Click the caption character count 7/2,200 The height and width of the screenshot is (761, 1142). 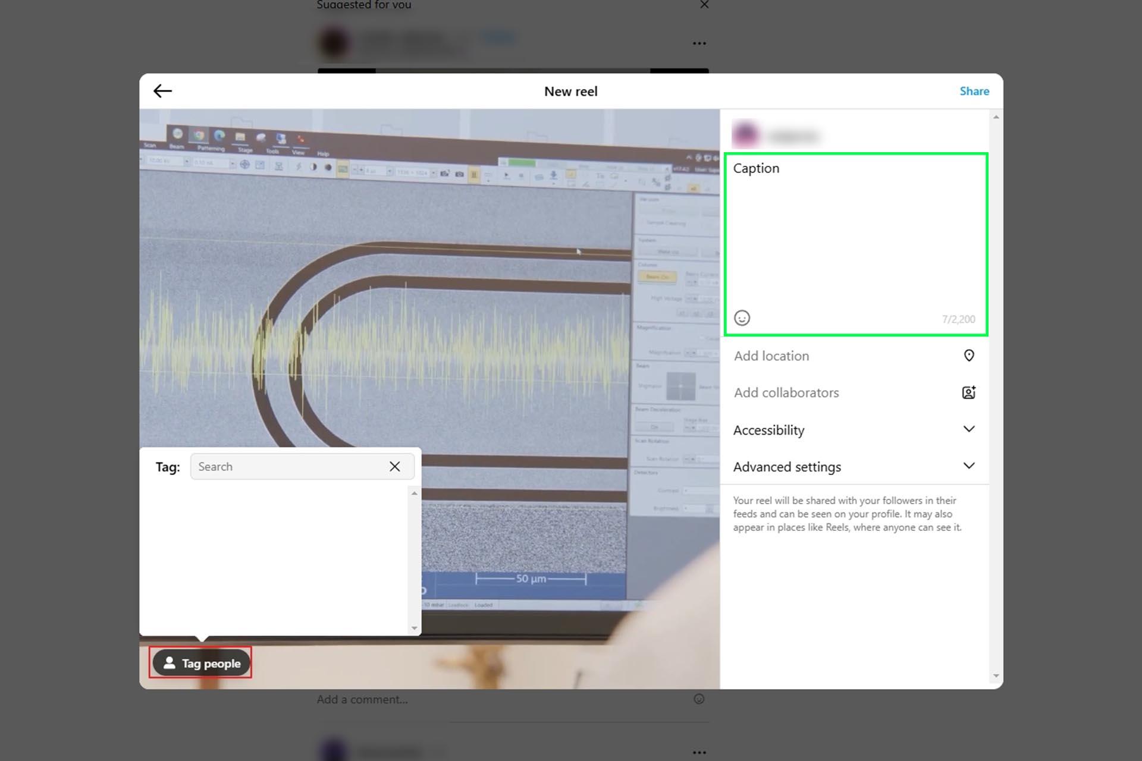(x=958, y=319)
